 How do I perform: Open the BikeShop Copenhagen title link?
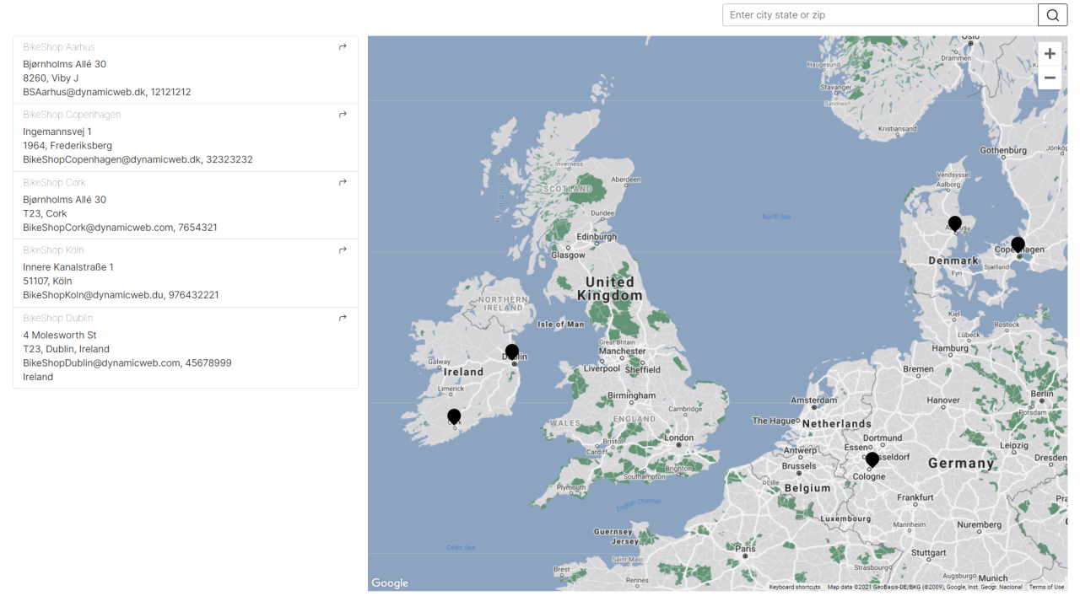click(x=72, y=115)
